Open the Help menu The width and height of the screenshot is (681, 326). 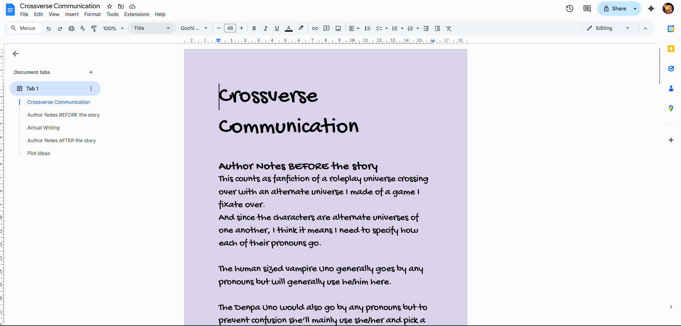pyautogui.click(x=160, y=14)
